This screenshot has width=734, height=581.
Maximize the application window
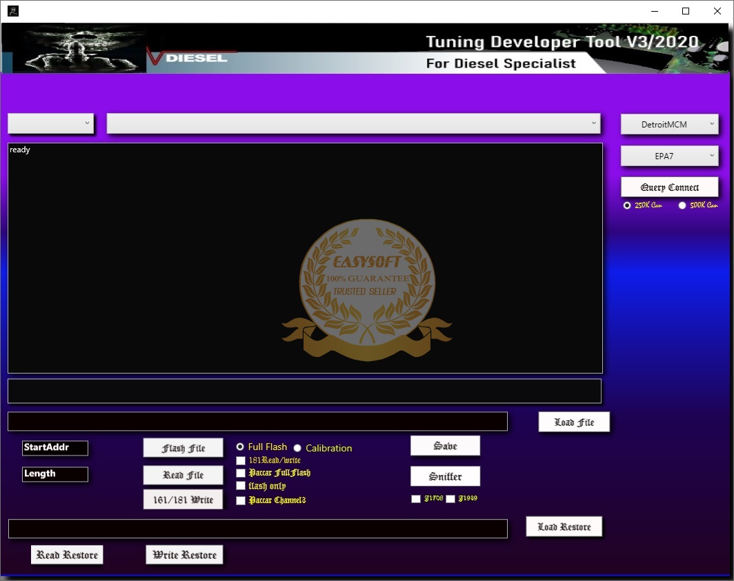click(x=686, y=11)
